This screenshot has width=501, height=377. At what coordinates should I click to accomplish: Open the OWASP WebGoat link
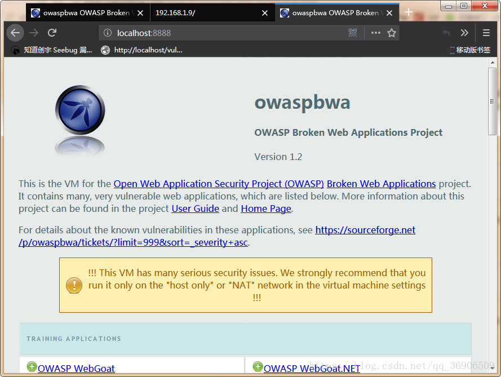pos(76,368)
